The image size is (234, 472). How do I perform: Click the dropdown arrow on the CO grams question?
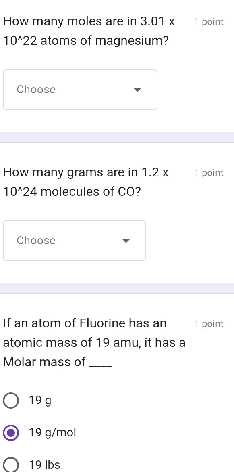[126, 241]
